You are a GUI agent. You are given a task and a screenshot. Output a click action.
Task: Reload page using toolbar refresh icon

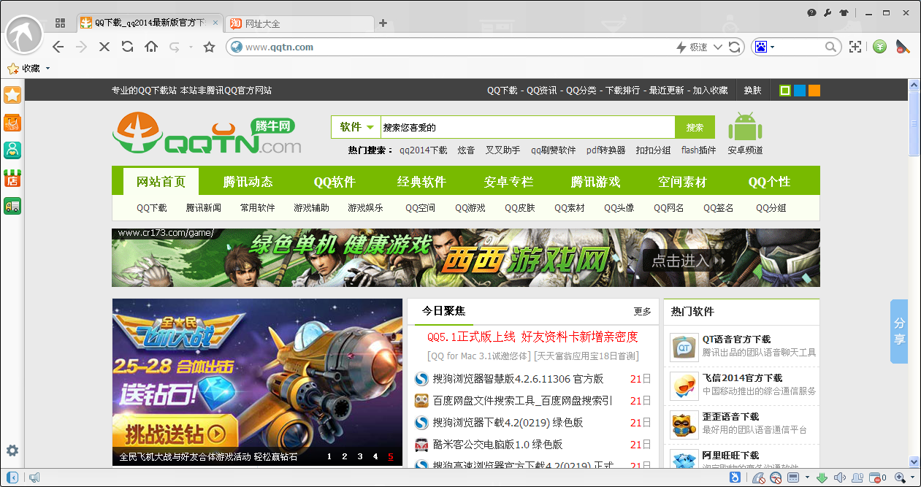coord(127,47)
